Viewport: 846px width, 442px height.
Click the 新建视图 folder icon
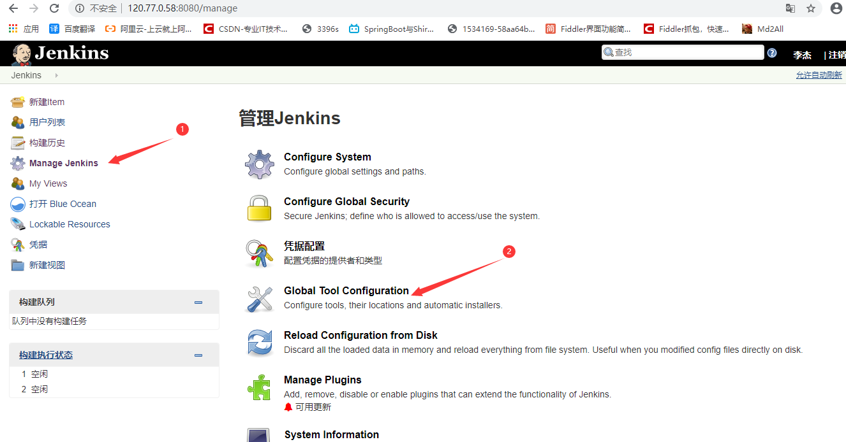18,265
